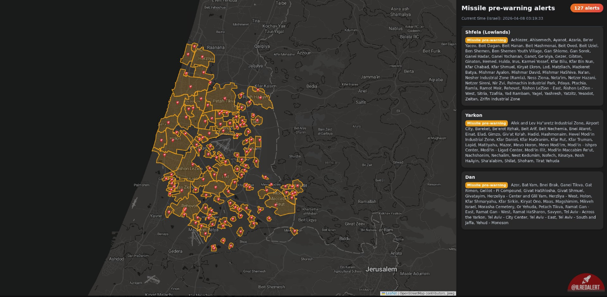Click the Jaljulya label on the map
607x297 pixels.
(x=255, y=66)
